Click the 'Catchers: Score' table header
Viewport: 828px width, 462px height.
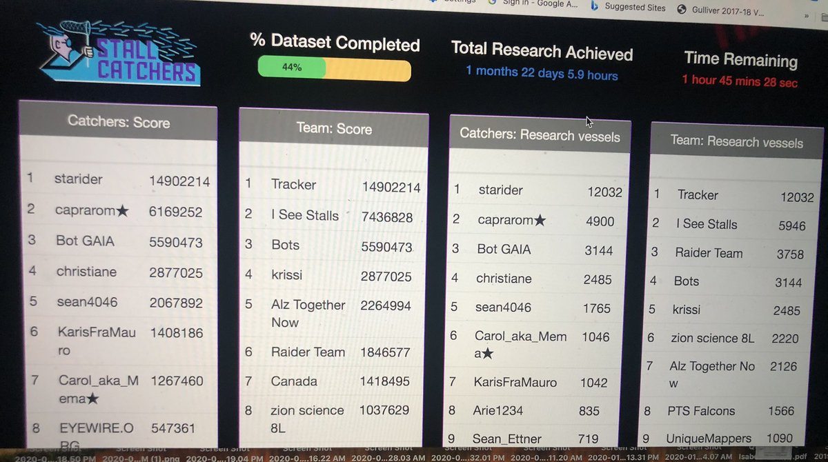coord(119,121)
